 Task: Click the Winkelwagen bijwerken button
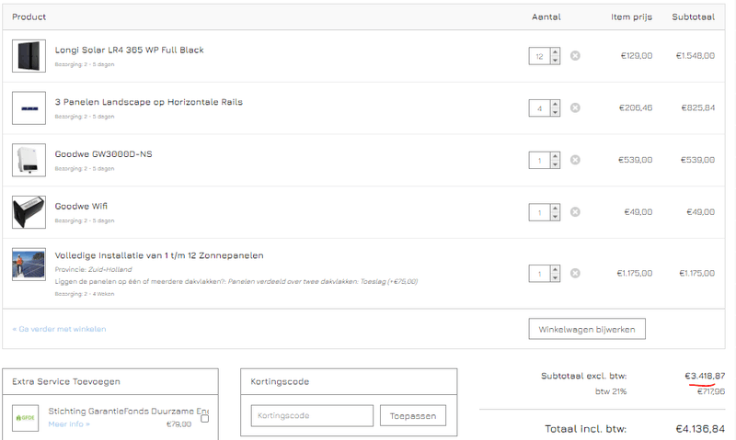tap(587, 328)
